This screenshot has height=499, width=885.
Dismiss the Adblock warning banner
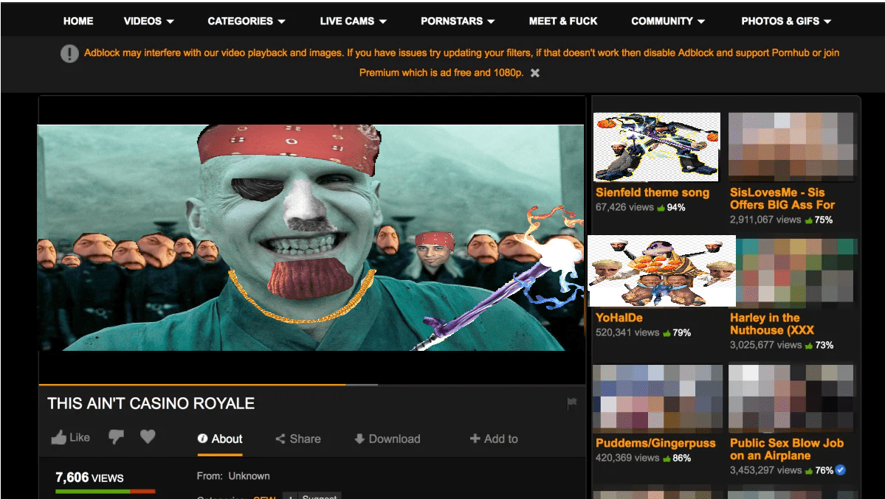pos(535,73)
